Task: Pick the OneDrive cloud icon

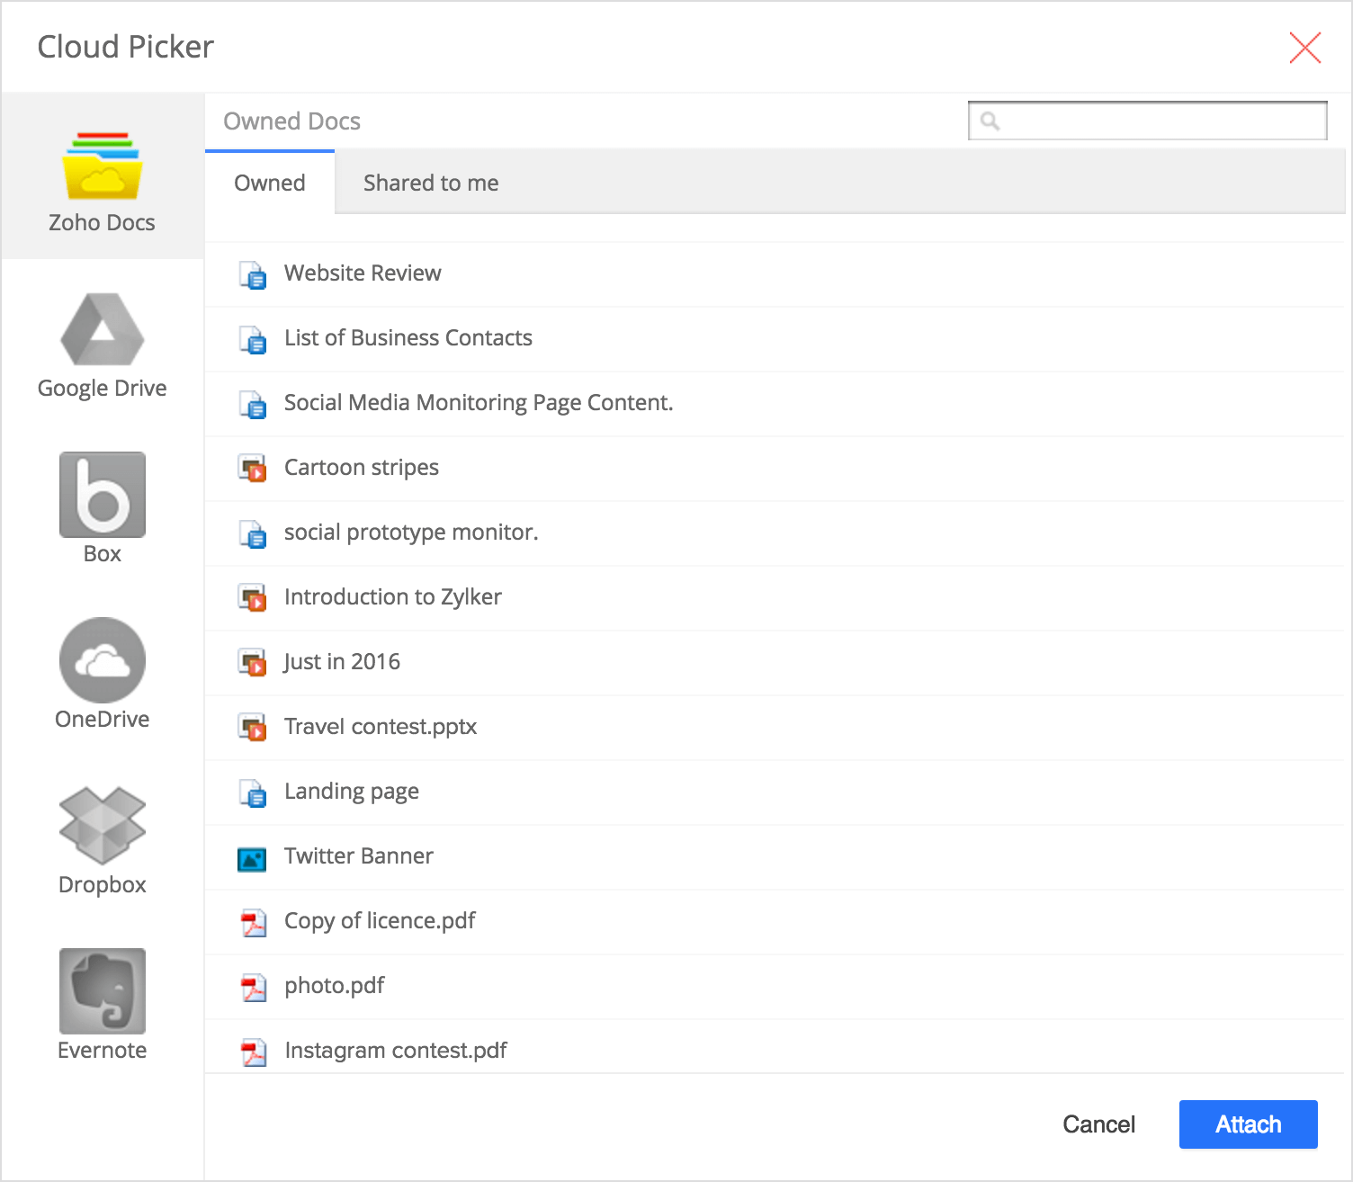Action: (x=102, y=659)
